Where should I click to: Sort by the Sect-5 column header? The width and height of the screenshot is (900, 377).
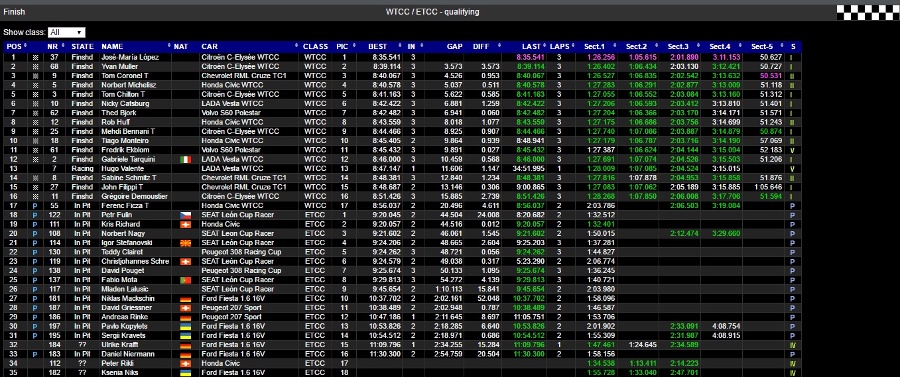click(762, 46)
